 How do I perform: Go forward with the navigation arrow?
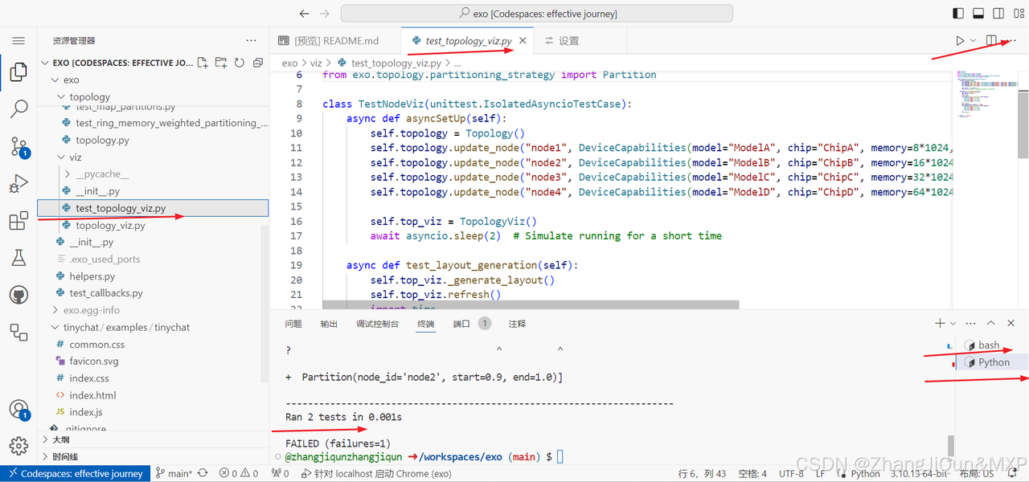tap(324, 14)
